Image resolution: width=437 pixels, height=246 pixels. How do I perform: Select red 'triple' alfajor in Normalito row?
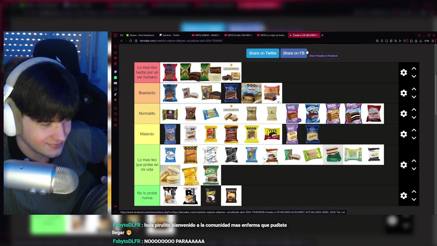click(374, 113)
